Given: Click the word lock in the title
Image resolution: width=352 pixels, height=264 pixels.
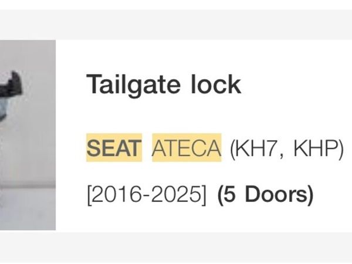Looking at the screenshot, I should (x=216, y=84).
